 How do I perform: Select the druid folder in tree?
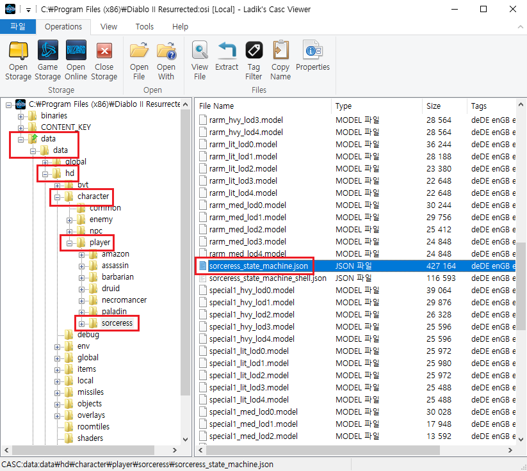pyautogui.click(x=111, y=288)
